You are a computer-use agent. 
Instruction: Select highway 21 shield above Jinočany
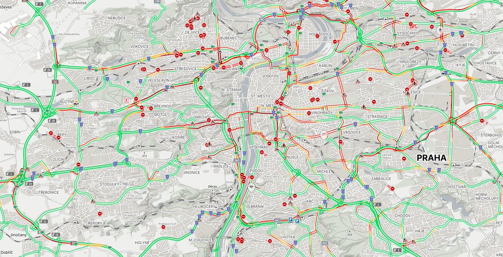pos(44,221)
